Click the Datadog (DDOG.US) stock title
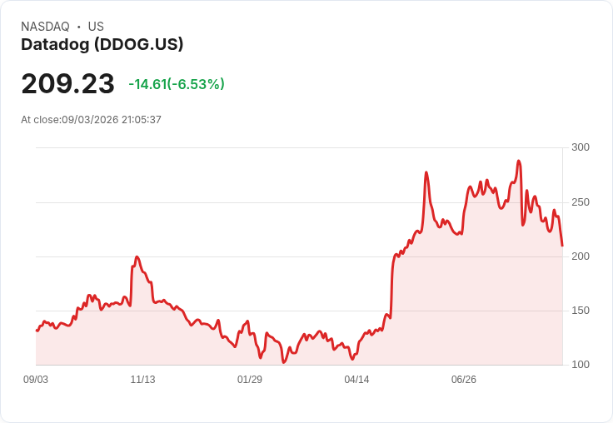 click(102, 44)
